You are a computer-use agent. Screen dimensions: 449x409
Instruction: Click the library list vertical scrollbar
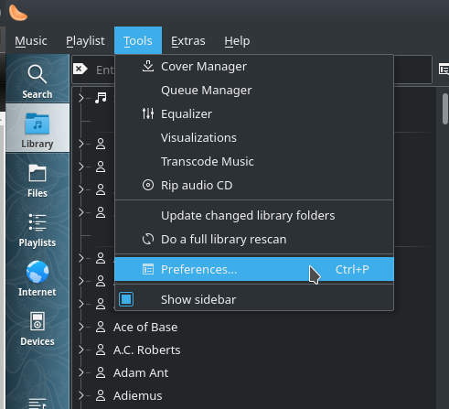click(445, 109)
